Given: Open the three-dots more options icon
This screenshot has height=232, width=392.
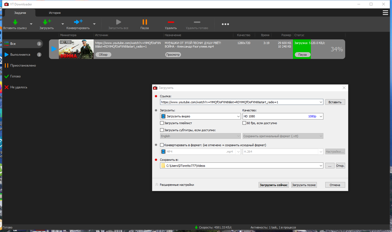Looking at the screenshot, I should (225, 24).
